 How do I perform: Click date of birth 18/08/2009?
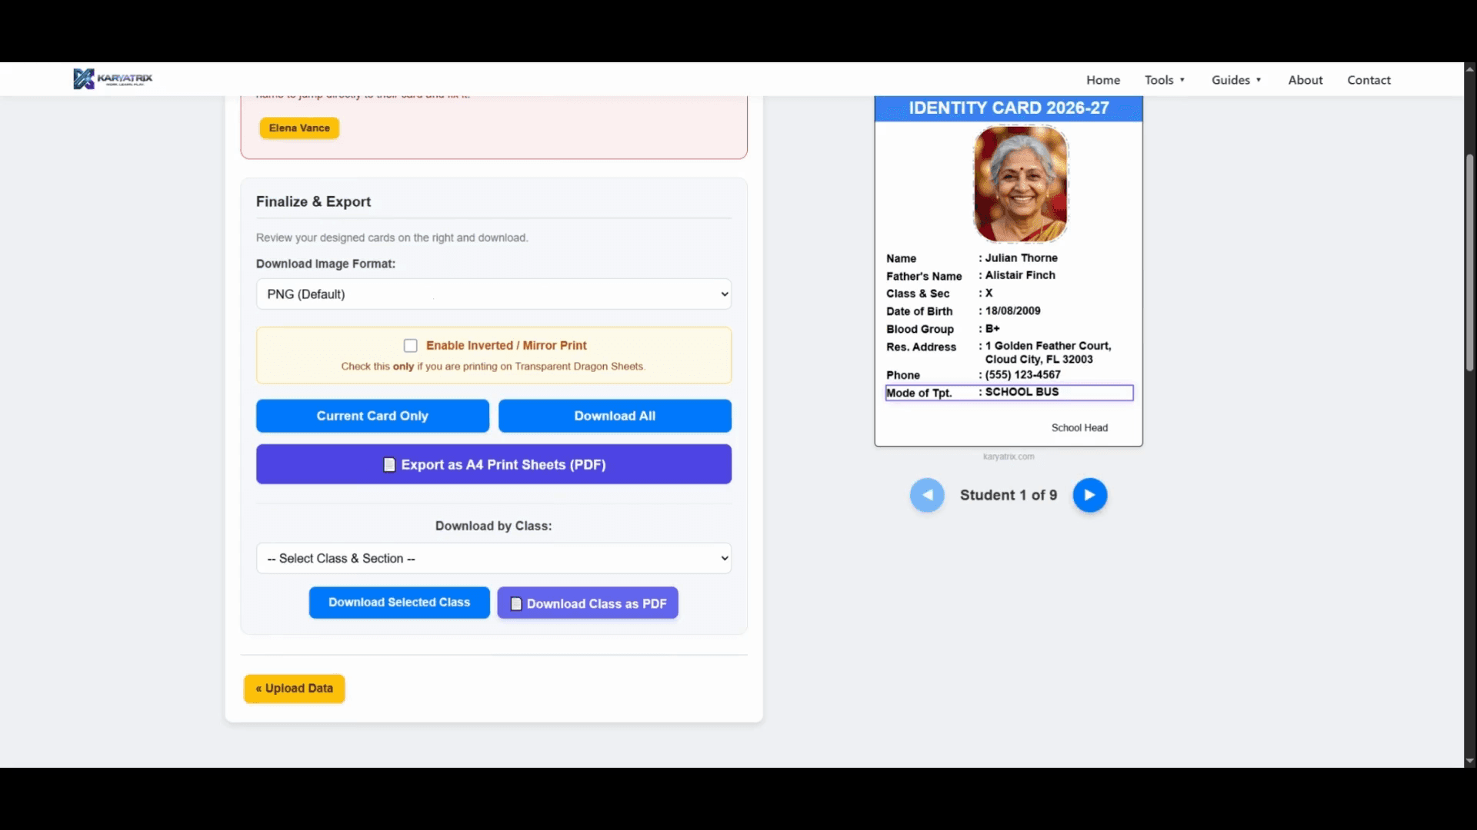point(1012,311)
